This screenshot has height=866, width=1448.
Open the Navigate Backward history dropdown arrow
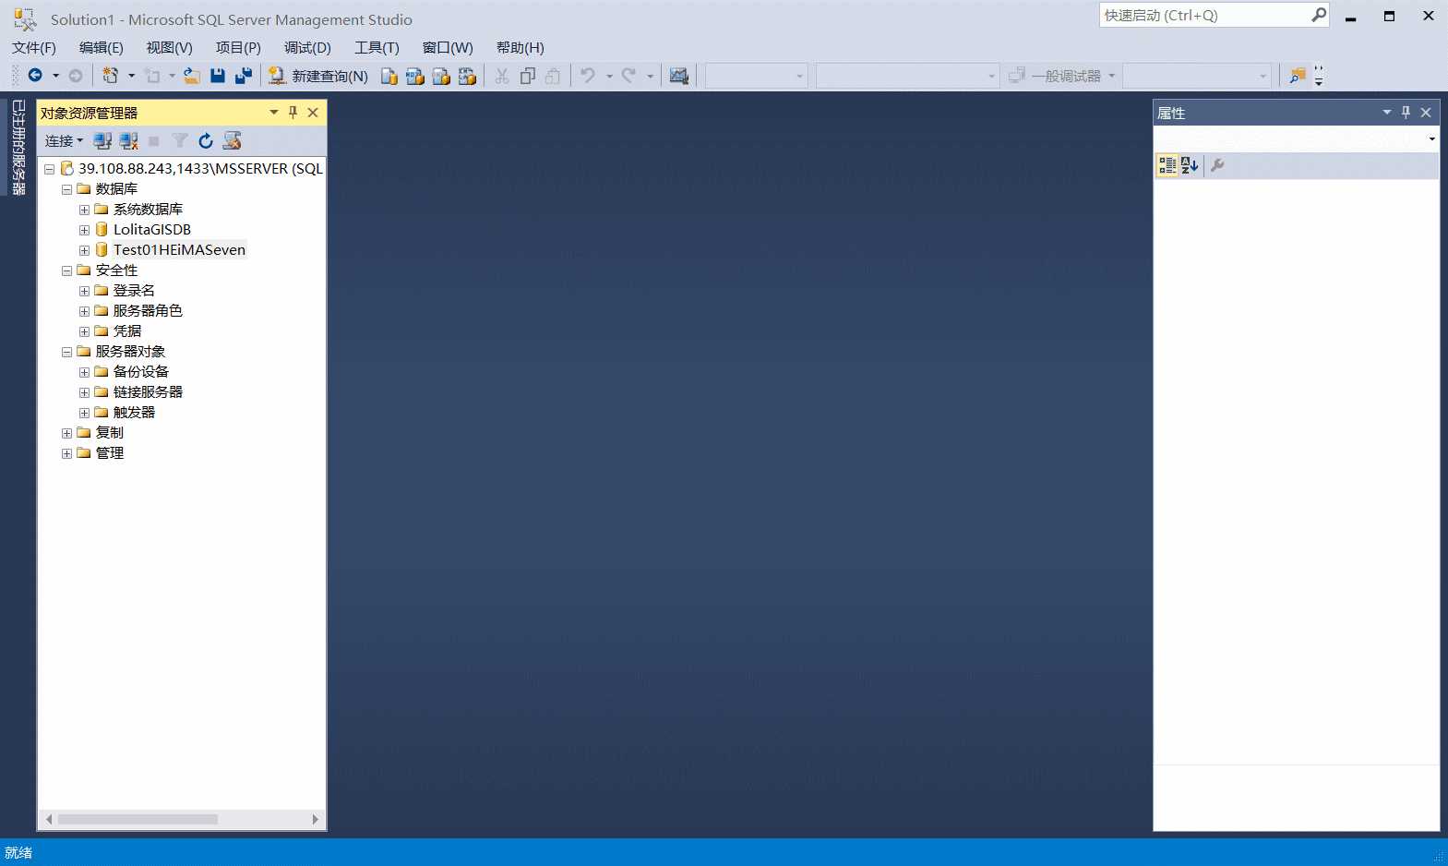pos(55,76)
